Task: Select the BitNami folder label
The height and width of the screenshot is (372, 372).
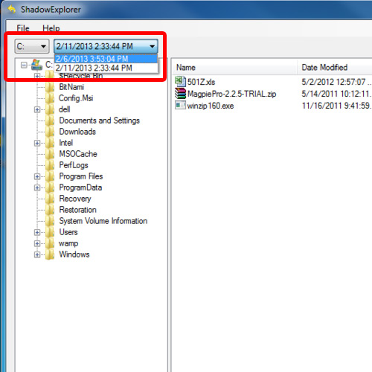Action: click(71, 87)
